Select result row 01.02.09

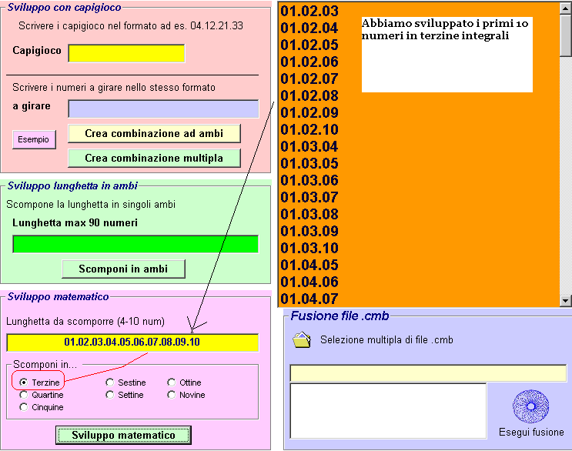(x=309, y=112)
